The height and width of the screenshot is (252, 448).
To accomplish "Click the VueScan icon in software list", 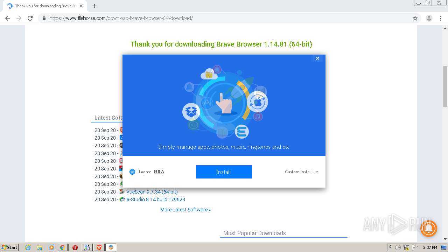I will [122, 192].
